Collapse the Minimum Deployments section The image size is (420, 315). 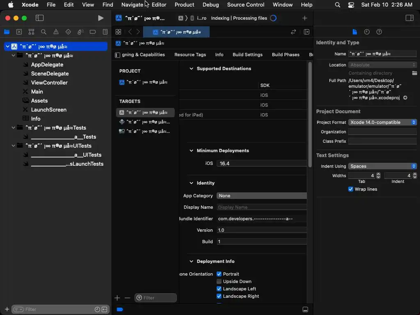(191, 151)
